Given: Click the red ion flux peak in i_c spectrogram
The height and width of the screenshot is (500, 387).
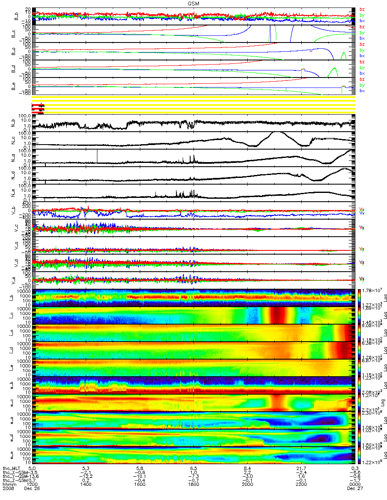Looking at the screenshot, I should tap(278, 315).
